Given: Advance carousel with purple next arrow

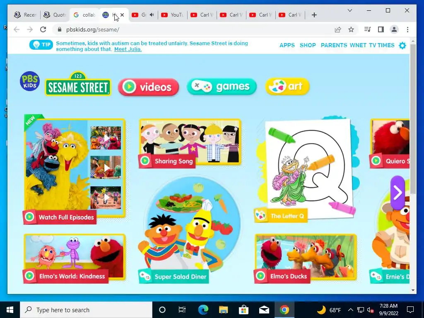Looking at the screenshot, I should tap(397, 193).
